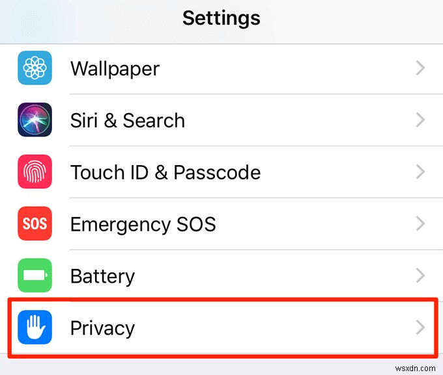Expand Wallpaper with its chevron arrow
Image resolution: width=443 pixels, height=375 pixels.
420,68
